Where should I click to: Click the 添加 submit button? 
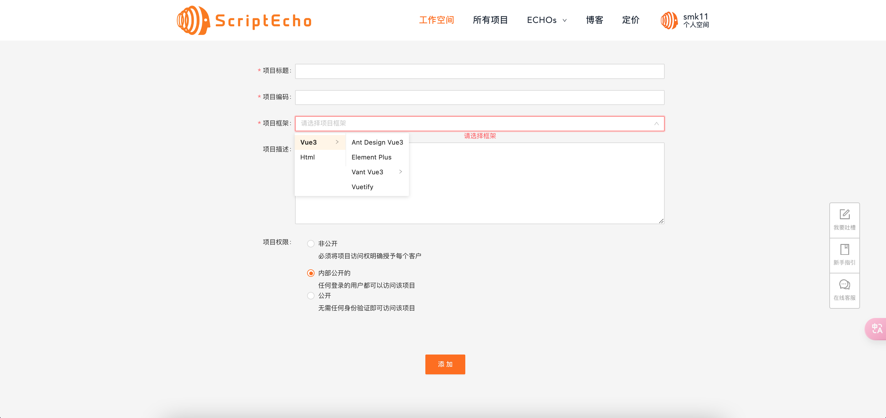[x=445, y=364]
